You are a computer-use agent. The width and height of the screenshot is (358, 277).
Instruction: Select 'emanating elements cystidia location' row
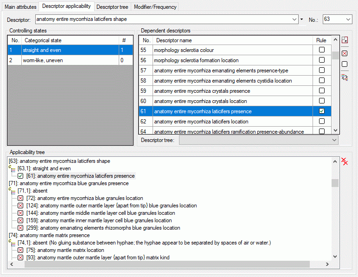coord(235,81)
